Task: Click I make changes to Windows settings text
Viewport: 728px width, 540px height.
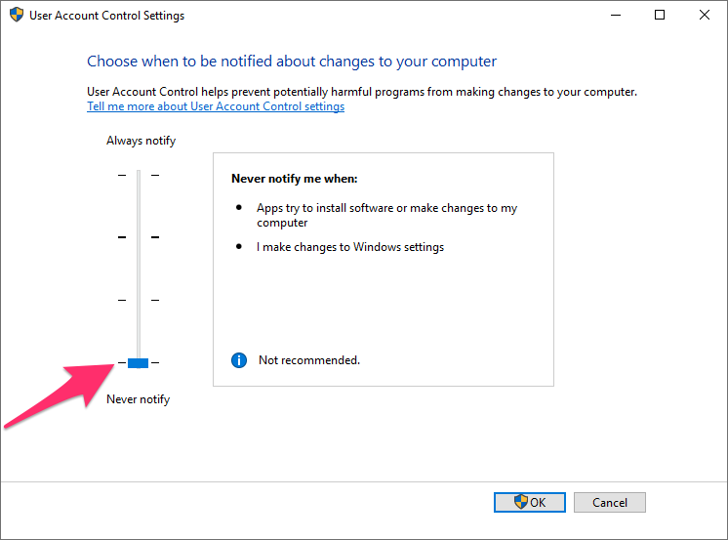Action: coord(350,247)
